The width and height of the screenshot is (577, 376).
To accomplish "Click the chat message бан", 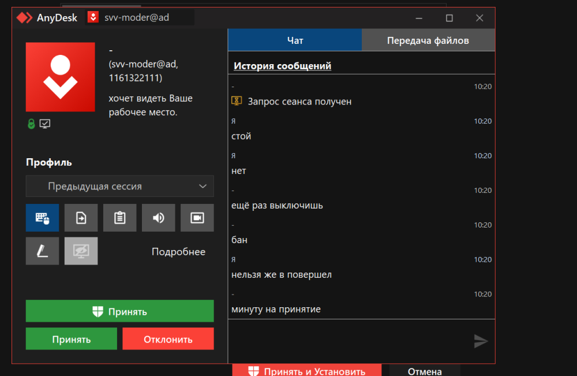I will click(239, 240).
